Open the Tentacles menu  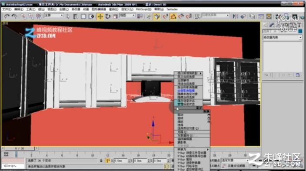coord(172,10)
